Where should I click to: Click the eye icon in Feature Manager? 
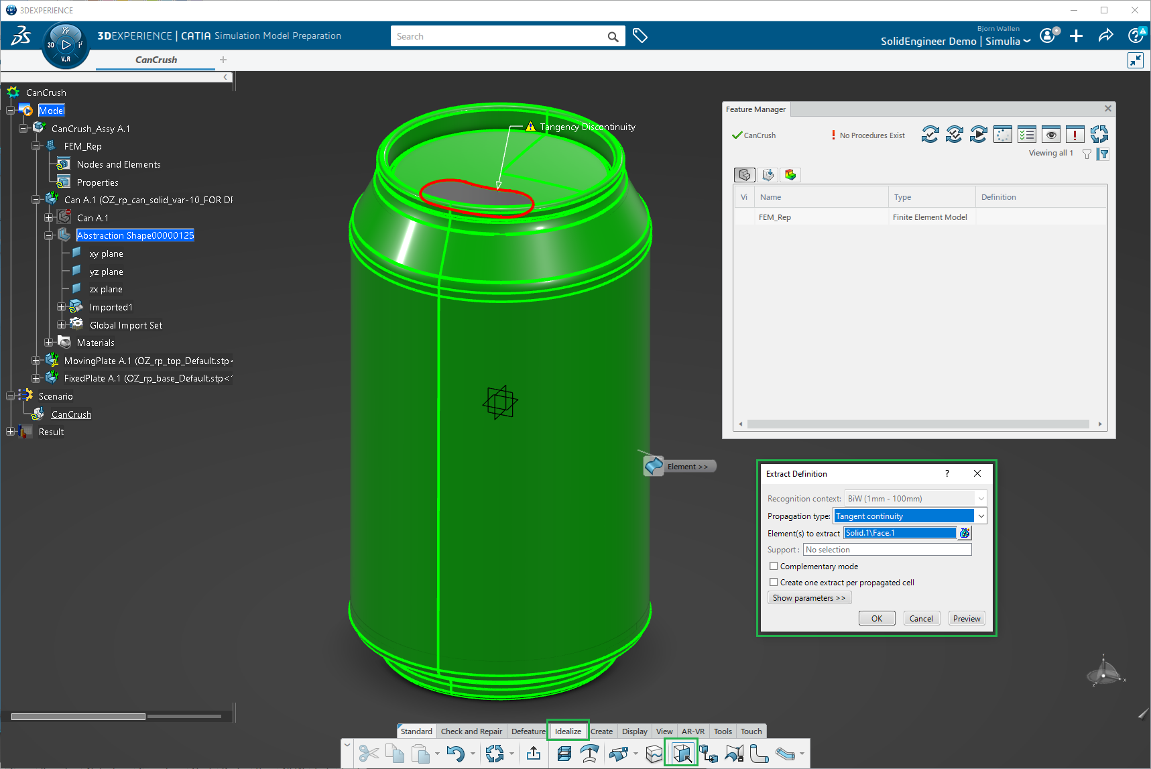click(1051, 135)
